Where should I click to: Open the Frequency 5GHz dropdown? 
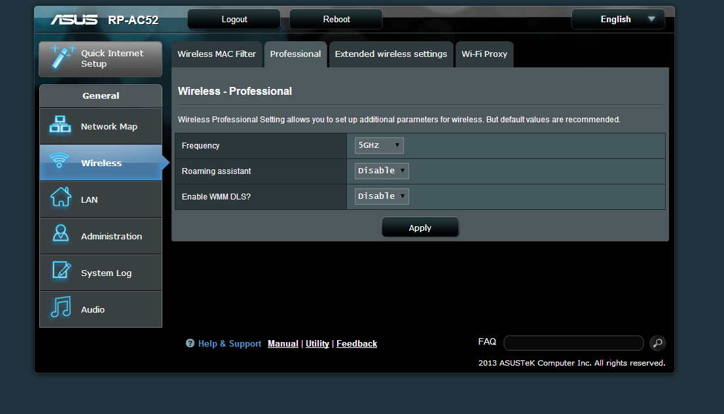pos(379,145)
